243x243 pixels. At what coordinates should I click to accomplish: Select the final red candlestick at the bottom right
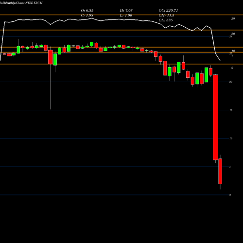220,172
